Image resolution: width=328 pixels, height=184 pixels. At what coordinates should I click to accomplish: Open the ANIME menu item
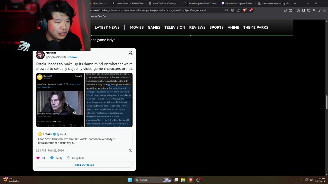coord(233,27)
